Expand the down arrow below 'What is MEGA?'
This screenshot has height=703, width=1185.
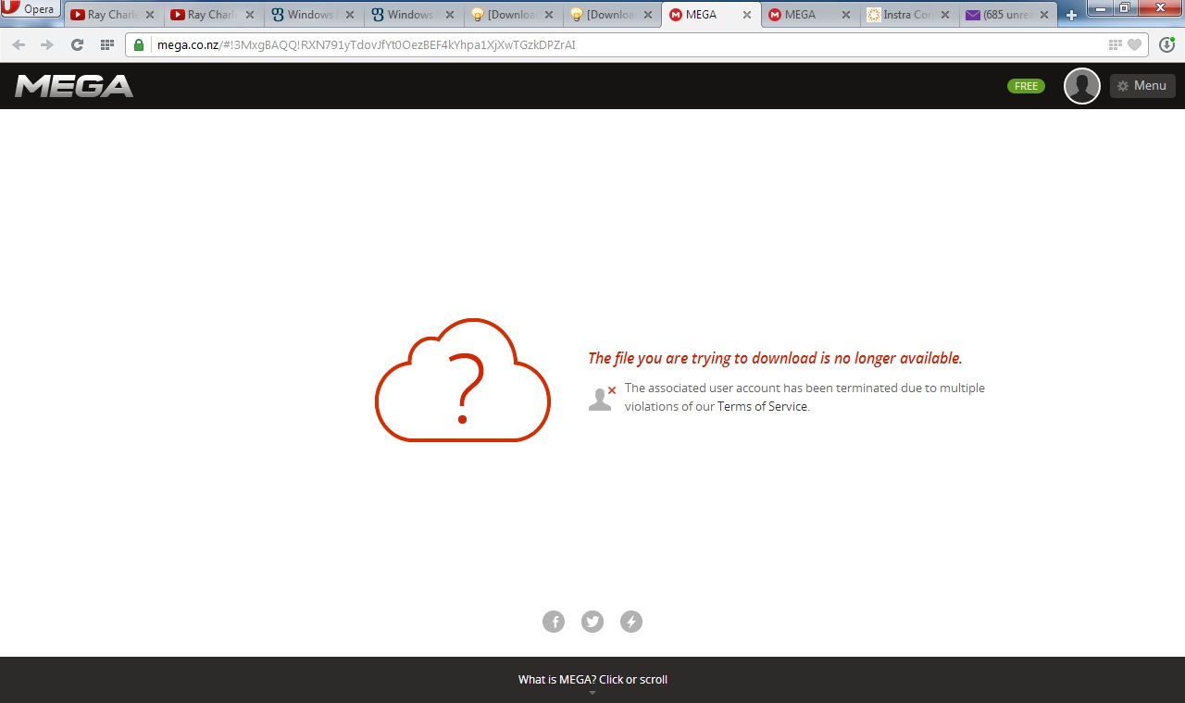tap(592, 693)
